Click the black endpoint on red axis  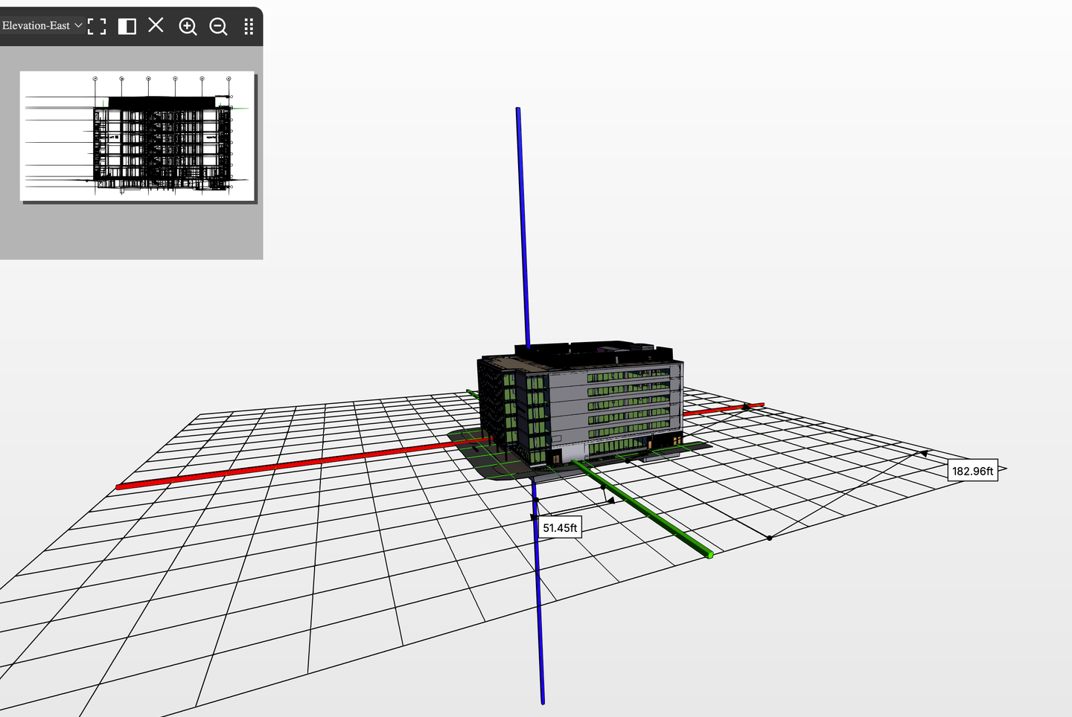pyautogui.click(x=746, y=407)
